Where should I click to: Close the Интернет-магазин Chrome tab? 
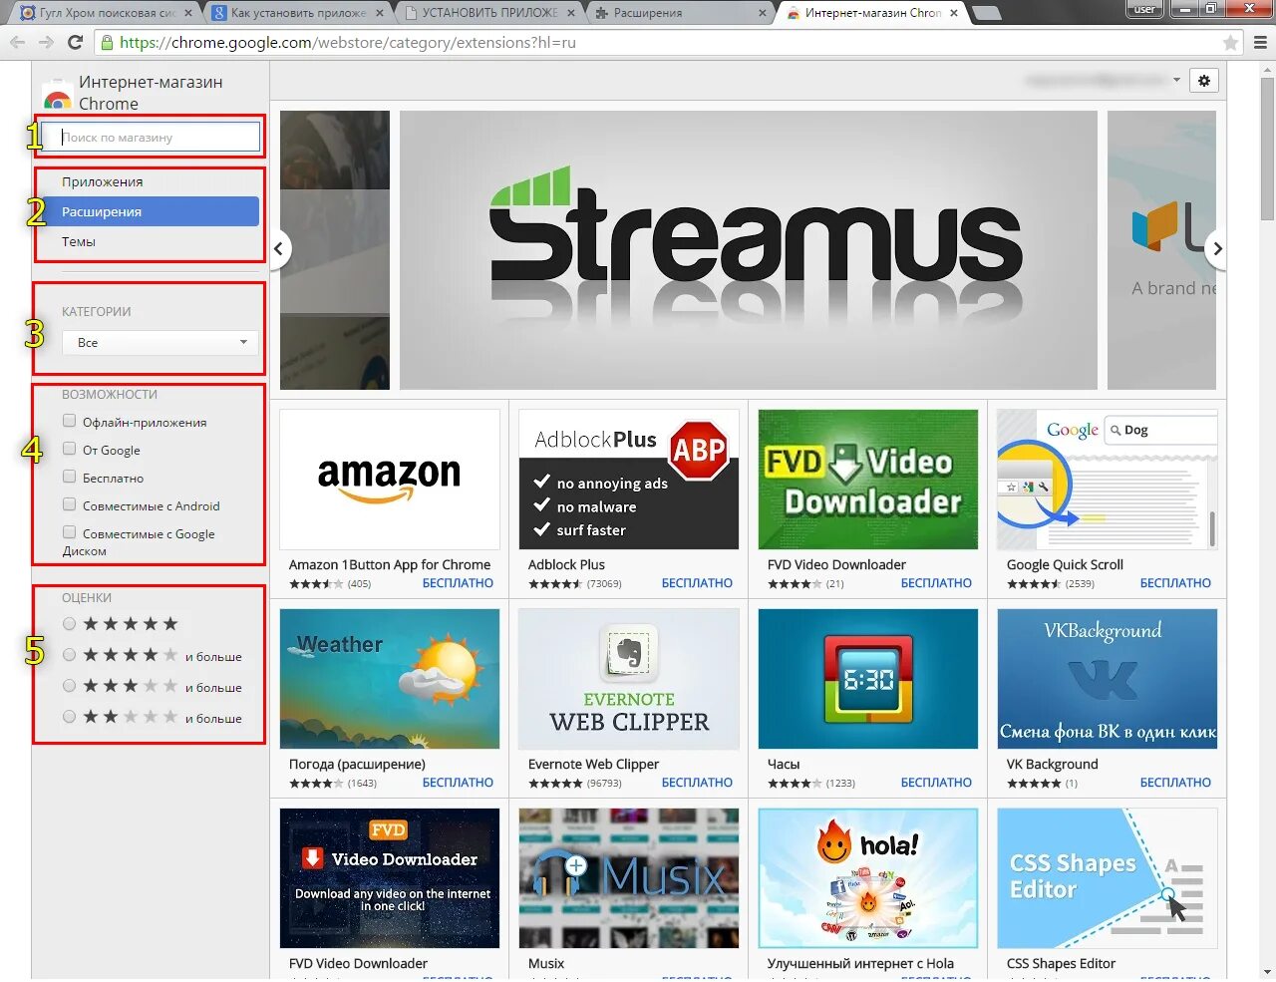(x=954, y=13)
